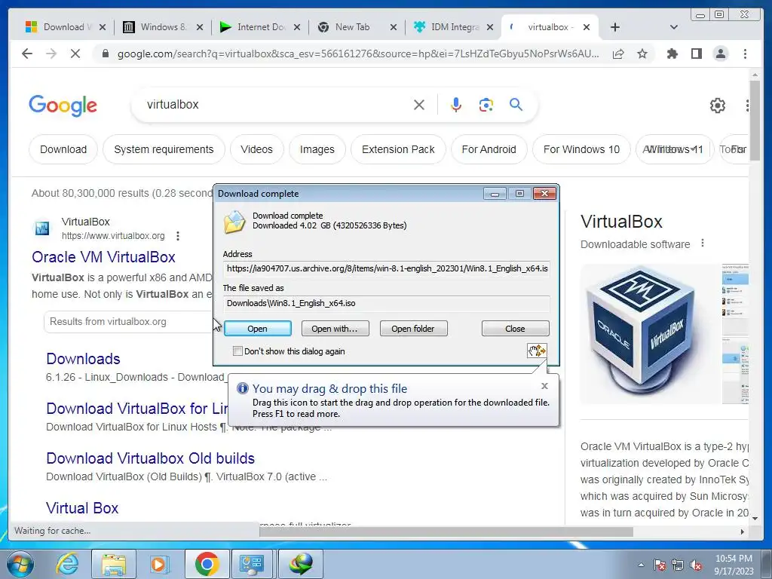Select Videos filter chip
Image resolution: width=772 pixels, height=579 pixels.
tap(256, 149)
